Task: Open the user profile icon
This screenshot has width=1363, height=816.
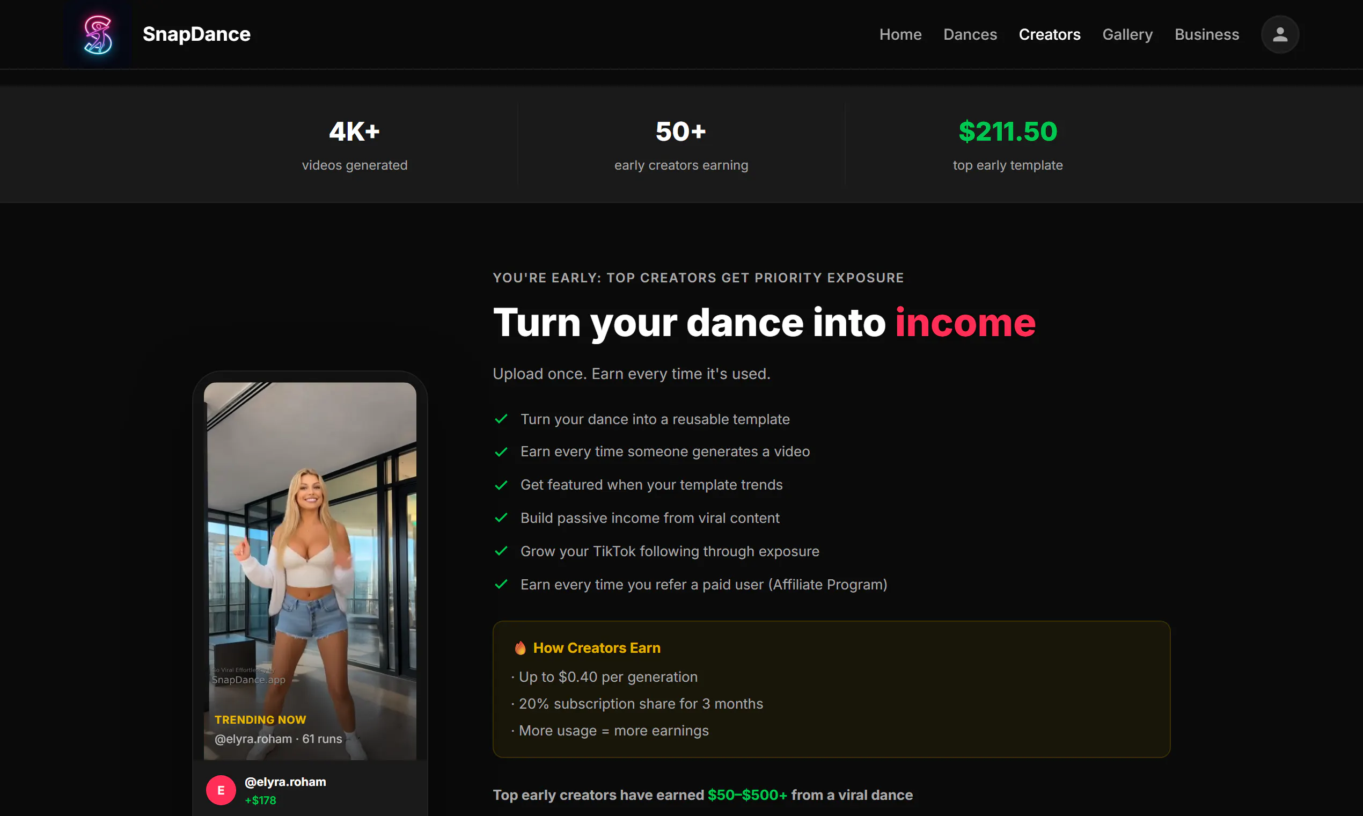Action: [x=1279, y=34]
